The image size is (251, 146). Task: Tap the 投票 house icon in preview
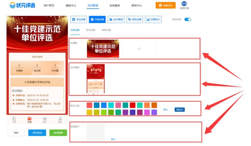pyautogui.click(x=29, y=119)
